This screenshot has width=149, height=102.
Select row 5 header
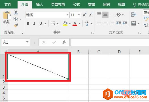tap(4, 98)
